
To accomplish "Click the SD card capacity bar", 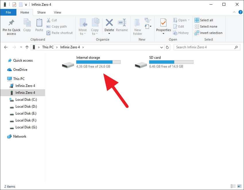I will point(171,62).
